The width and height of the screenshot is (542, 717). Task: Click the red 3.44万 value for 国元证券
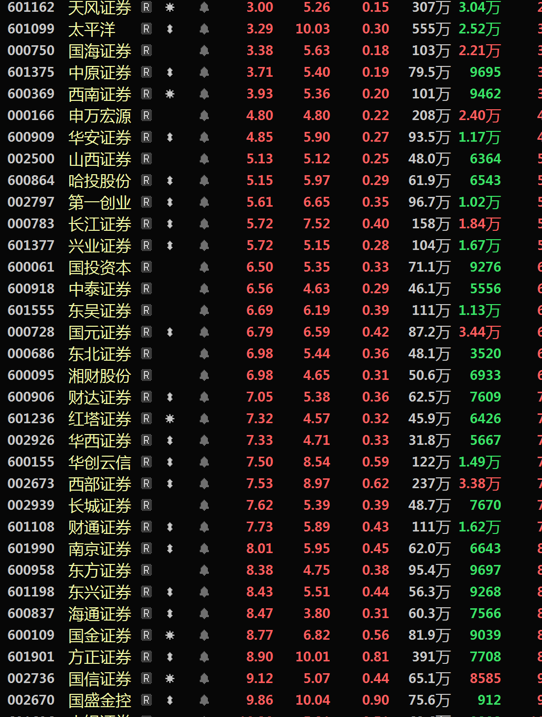[480, 332]
